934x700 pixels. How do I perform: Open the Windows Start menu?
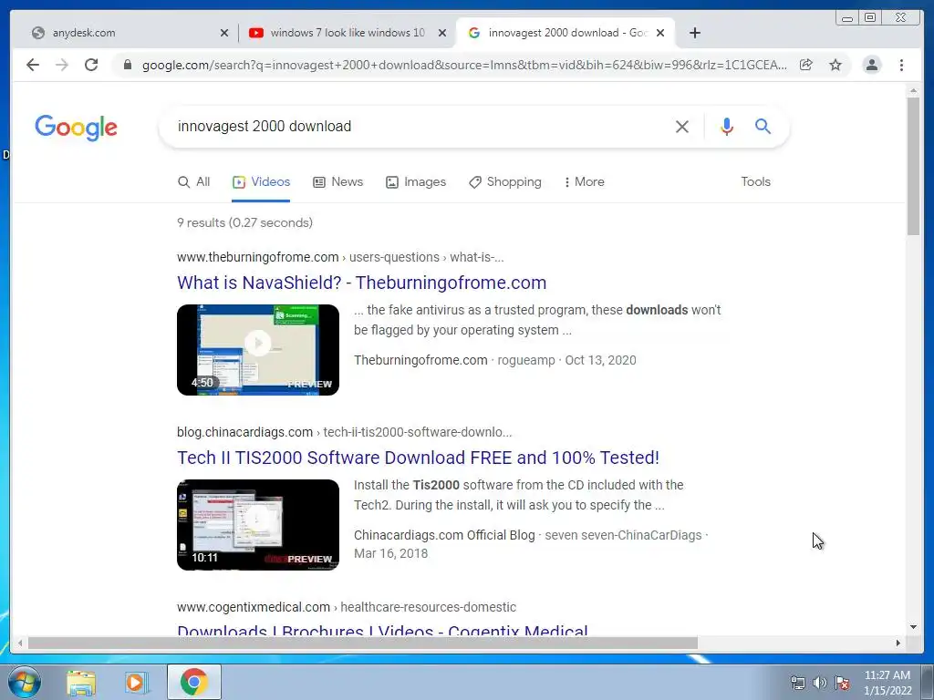[x=25, y=682]
